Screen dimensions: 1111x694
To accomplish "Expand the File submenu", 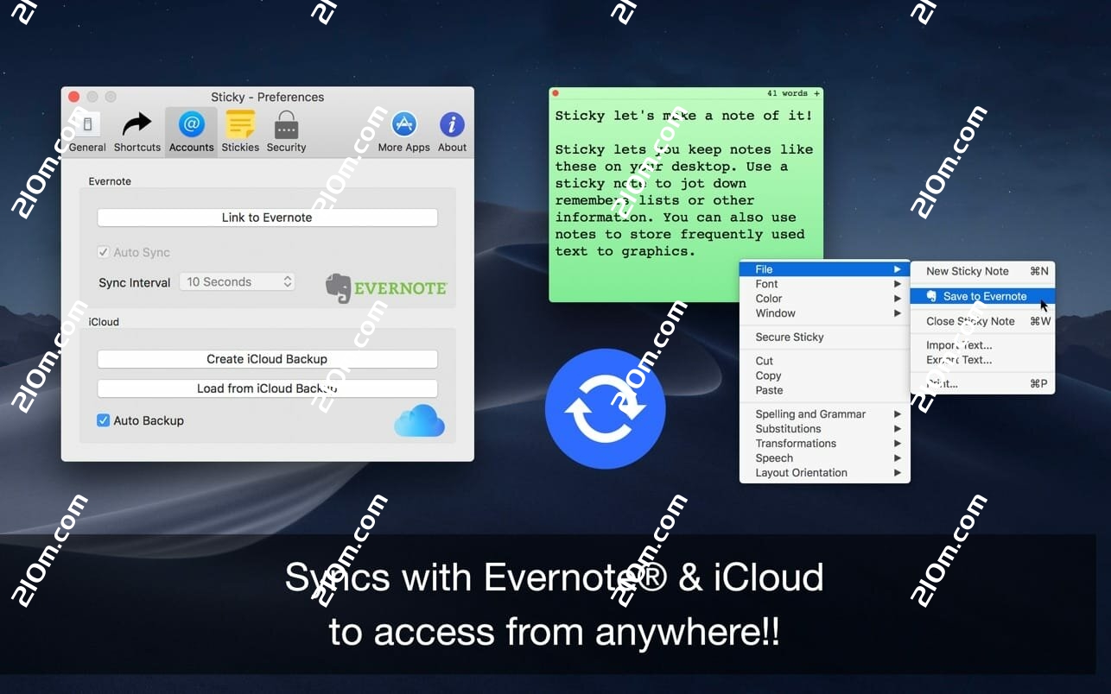I will pos(825,269).
